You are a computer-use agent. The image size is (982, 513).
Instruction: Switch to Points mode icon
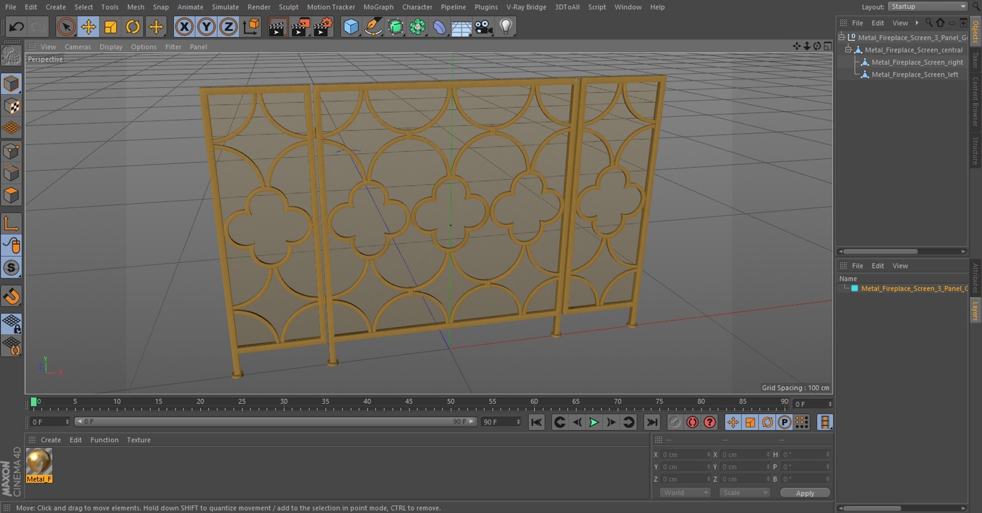point(11,151)
